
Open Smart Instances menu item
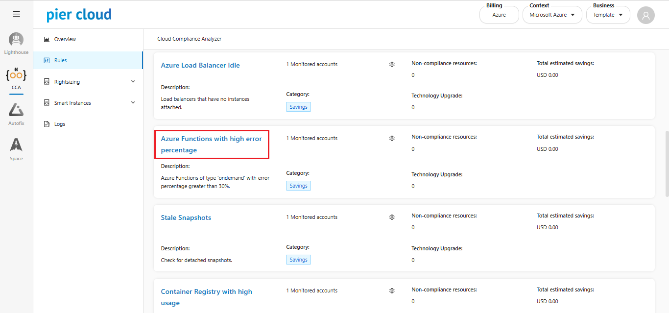click(88, 103)
